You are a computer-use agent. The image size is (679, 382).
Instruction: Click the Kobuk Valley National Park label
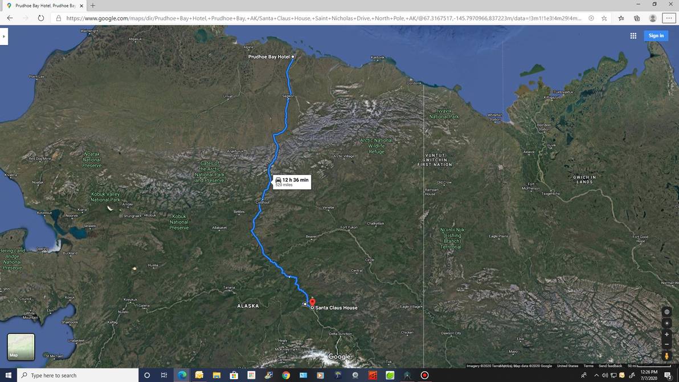pyautogui.click(x=105, y=197)
